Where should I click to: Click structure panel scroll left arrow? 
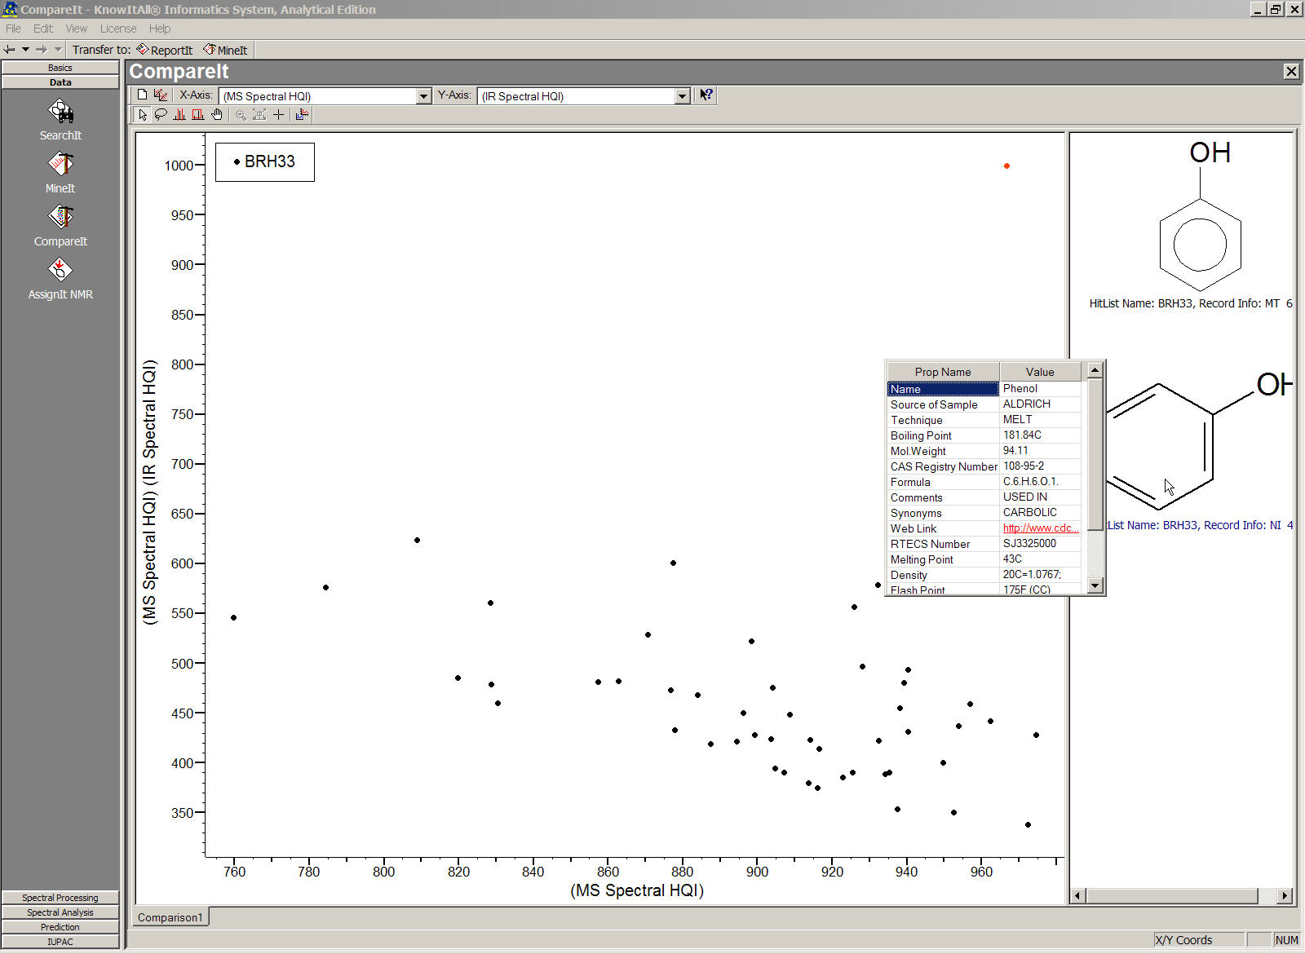coord(1077,896)
